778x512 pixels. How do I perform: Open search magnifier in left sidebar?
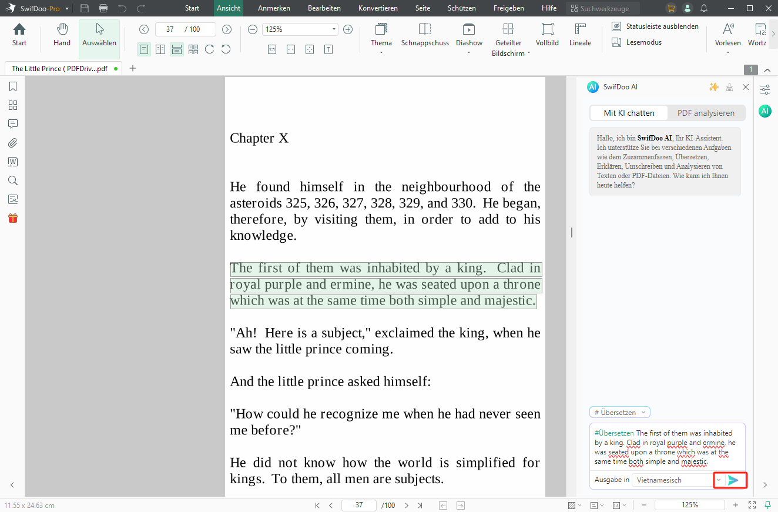(x=13, y=180)
